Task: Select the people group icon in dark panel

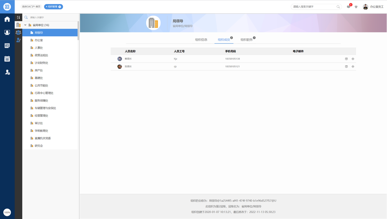Action: coord(19,33)
